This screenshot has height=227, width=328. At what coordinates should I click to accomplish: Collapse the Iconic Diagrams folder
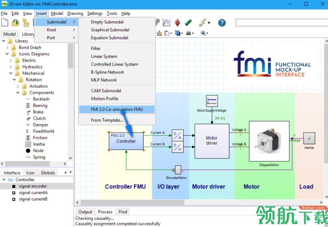7,54
